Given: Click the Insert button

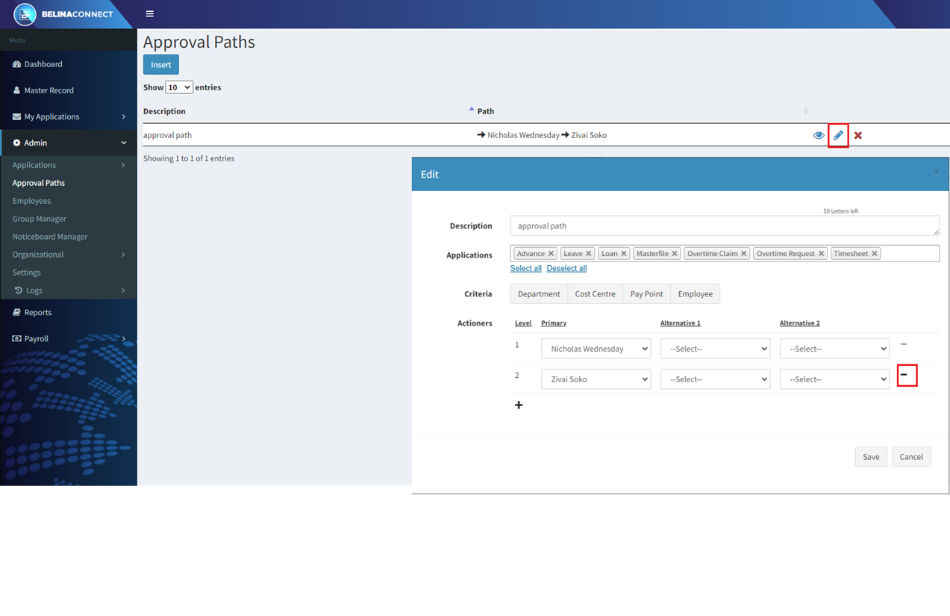Looking at the screenshot, I should tap(161, 65).
